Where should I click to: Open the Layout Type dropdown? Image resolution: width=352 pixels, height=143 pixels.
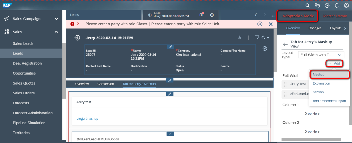click(321, 55)
